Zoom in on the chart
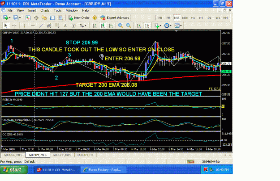The image size is (280, 181). tap(121, 25)
